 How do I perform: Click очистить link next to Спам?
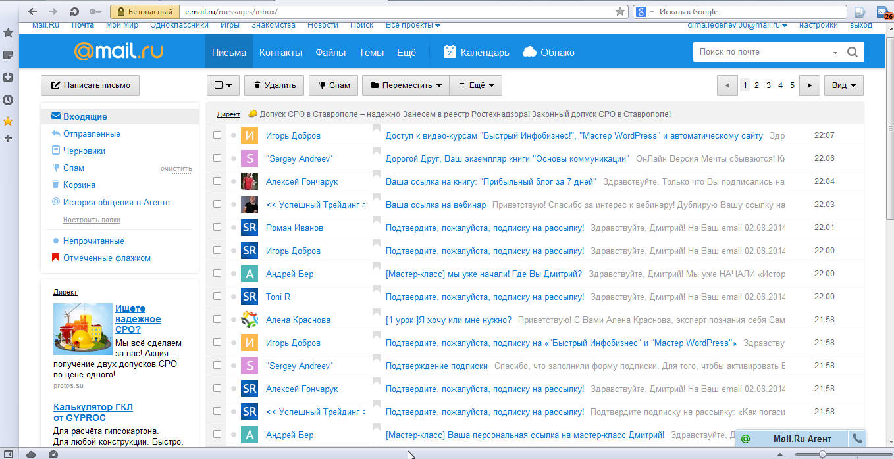coord(176,168)
